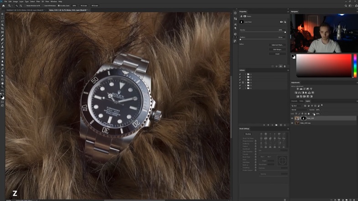The height and width of the screenshot is (201, 358).
Task: Select the Crop tool
Action: [2, 29]
